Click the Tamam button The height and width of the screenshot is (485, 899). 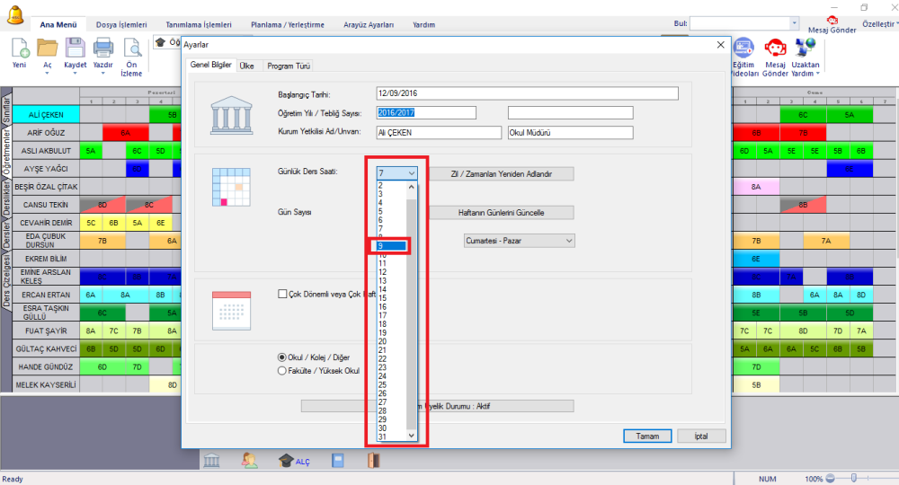(647, 436)
